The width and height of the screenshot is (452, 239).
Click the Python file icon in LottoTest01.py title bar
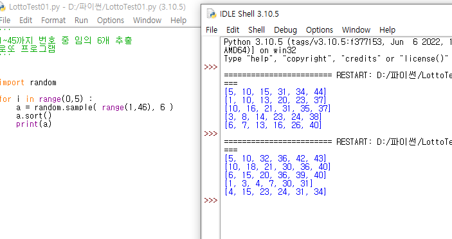[x=3, y=7]
